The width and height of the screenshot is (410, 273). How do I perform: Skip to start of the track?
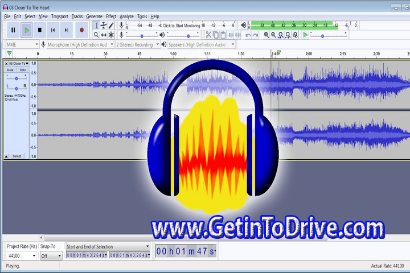point(53,30)
